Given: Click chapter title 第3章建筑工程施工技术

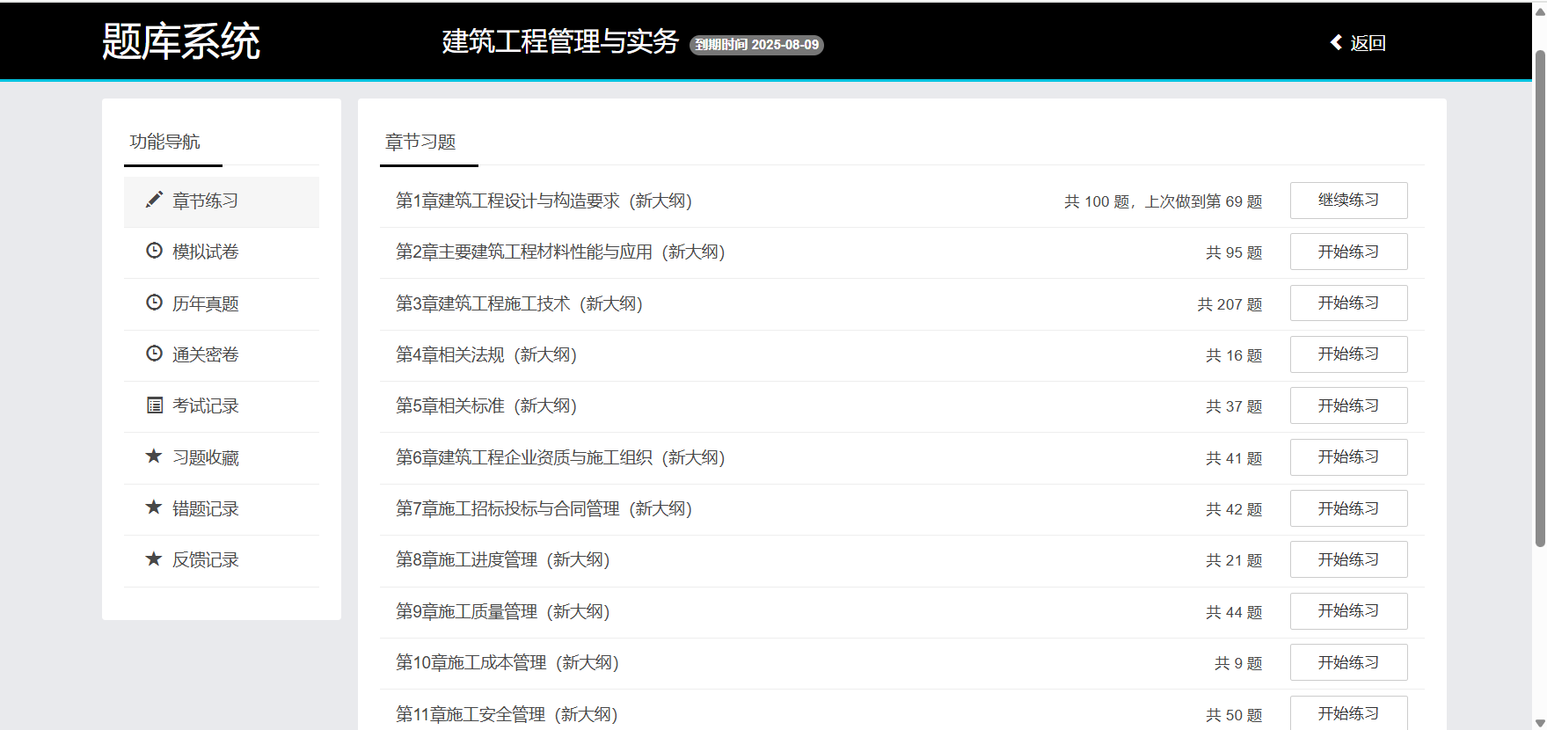Looking at the screenshot, I should coord(519,304).
